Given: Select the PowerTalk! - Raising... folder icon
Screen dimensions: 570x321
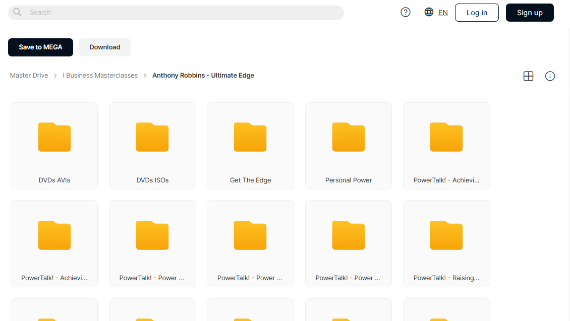Looking at the screenshot, I should (446, 235).
